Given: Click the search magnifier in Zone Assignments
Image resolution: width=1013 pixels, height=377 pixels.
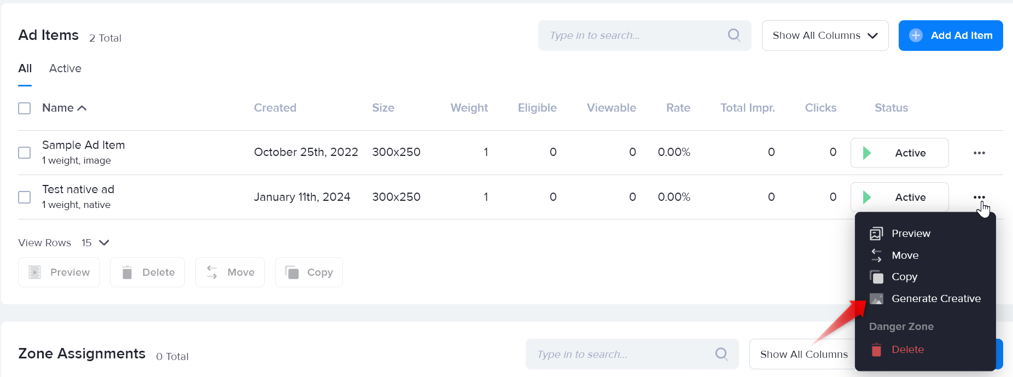Looking at the screenshot, I should point(721,354).
